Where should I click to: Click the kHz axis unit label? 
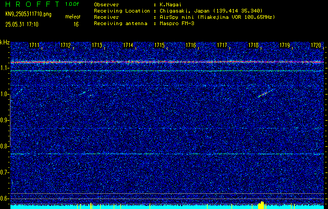click(5, 42)
